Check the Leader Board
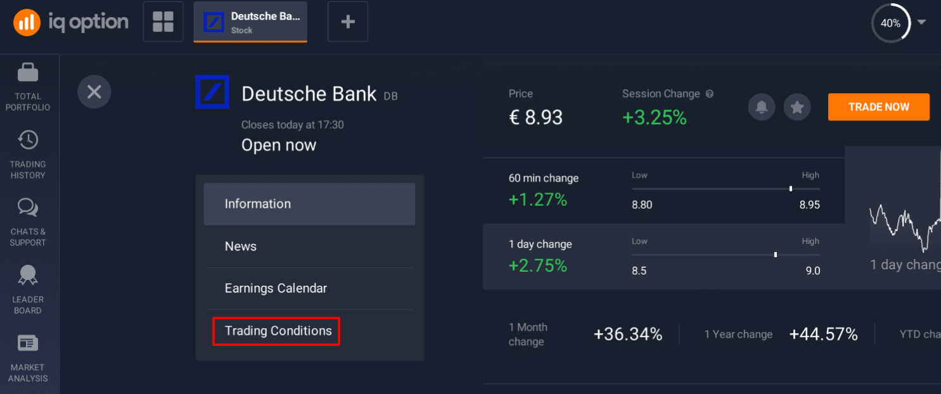 (x=29, y=288)
